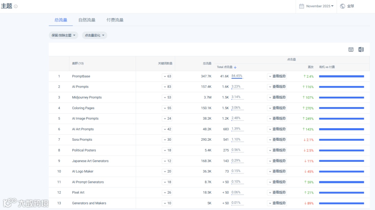Click the 3.7M total traffic value

pyautogui.click(x=208, y=97)
